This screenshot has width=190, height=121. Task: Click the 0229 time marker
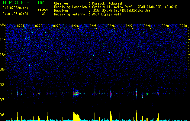coord(165,26)
